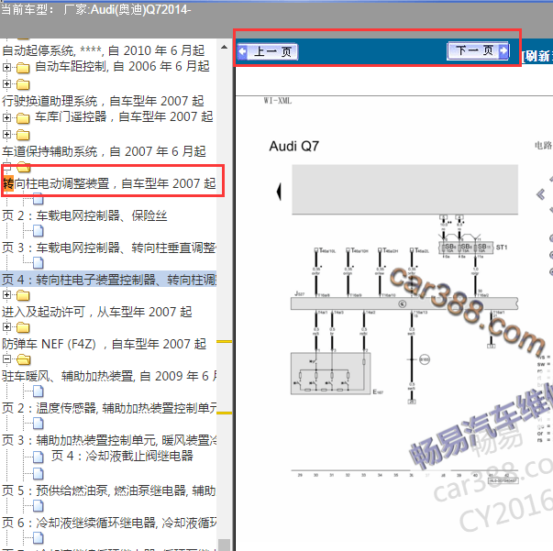
Task: Click document icon above 页 5 预供给燃油泵
Action: click(39, 474)
